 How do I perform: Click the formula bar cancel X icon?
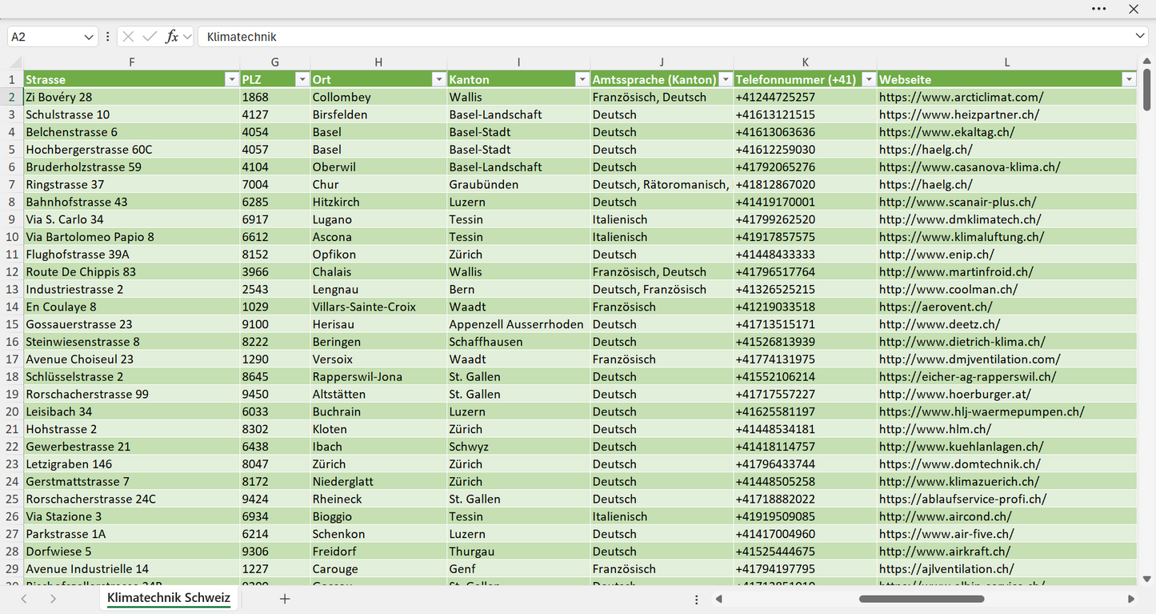pos(128,37)
